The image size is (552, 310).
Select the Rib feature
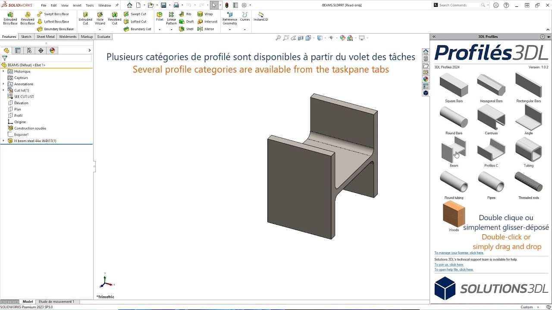(x=185, y=14)
